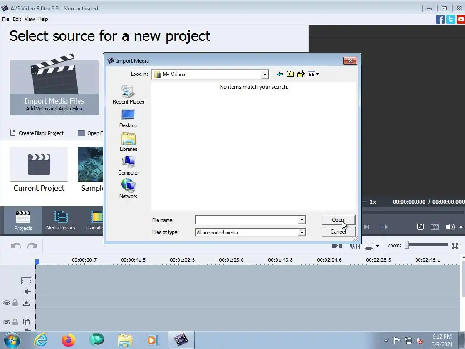
Task: Switch to the Media Library tab
Action: pyautogui.click(x=61, y=220)
